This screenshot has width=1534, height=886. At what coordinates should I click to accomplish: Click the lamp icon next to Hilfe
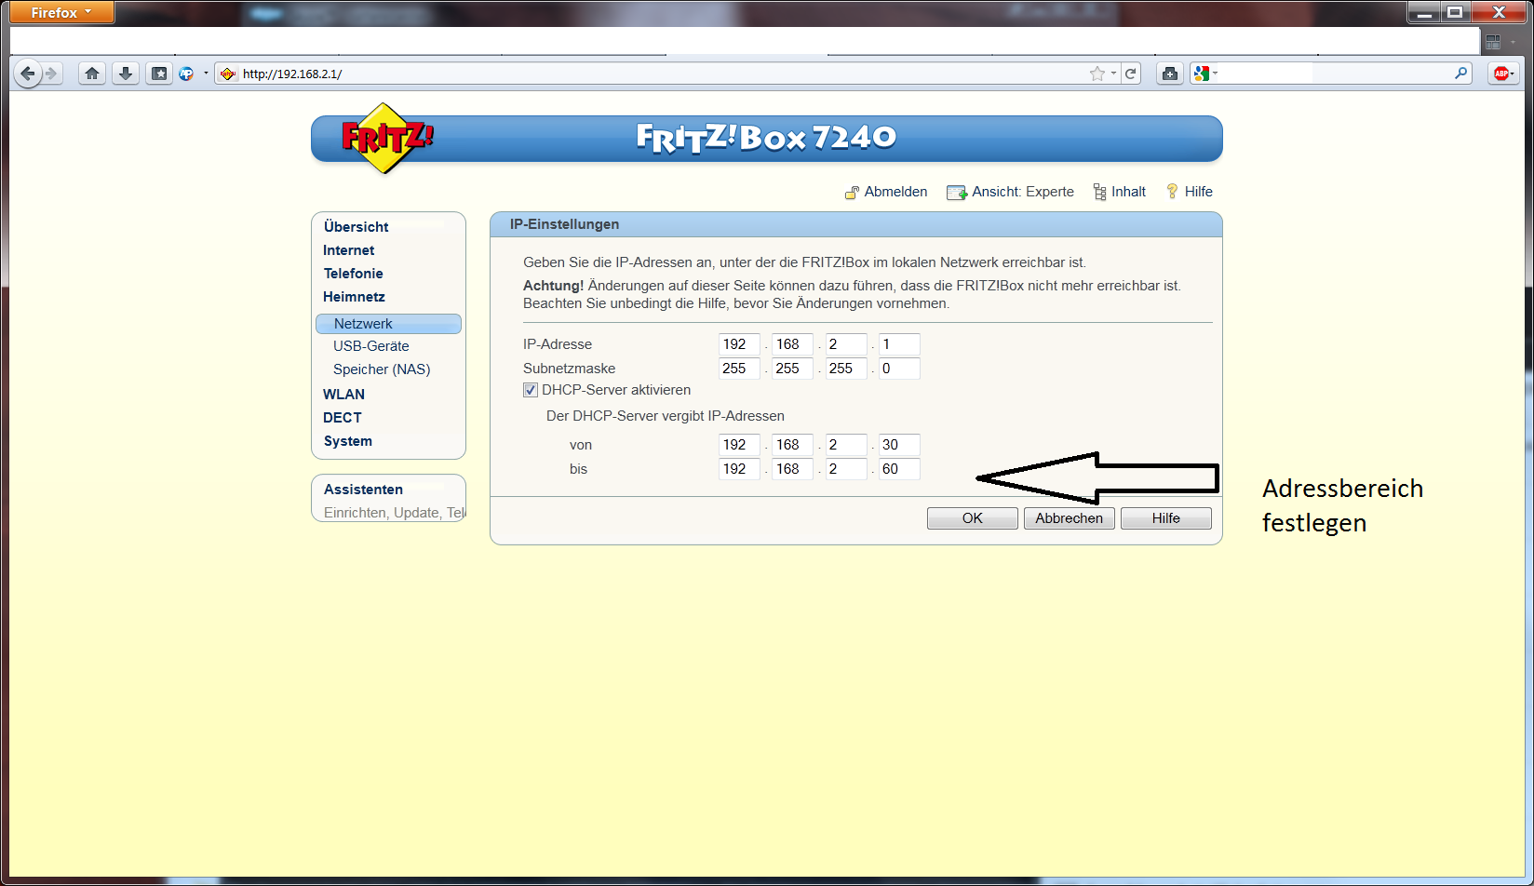coord(1172,191)
